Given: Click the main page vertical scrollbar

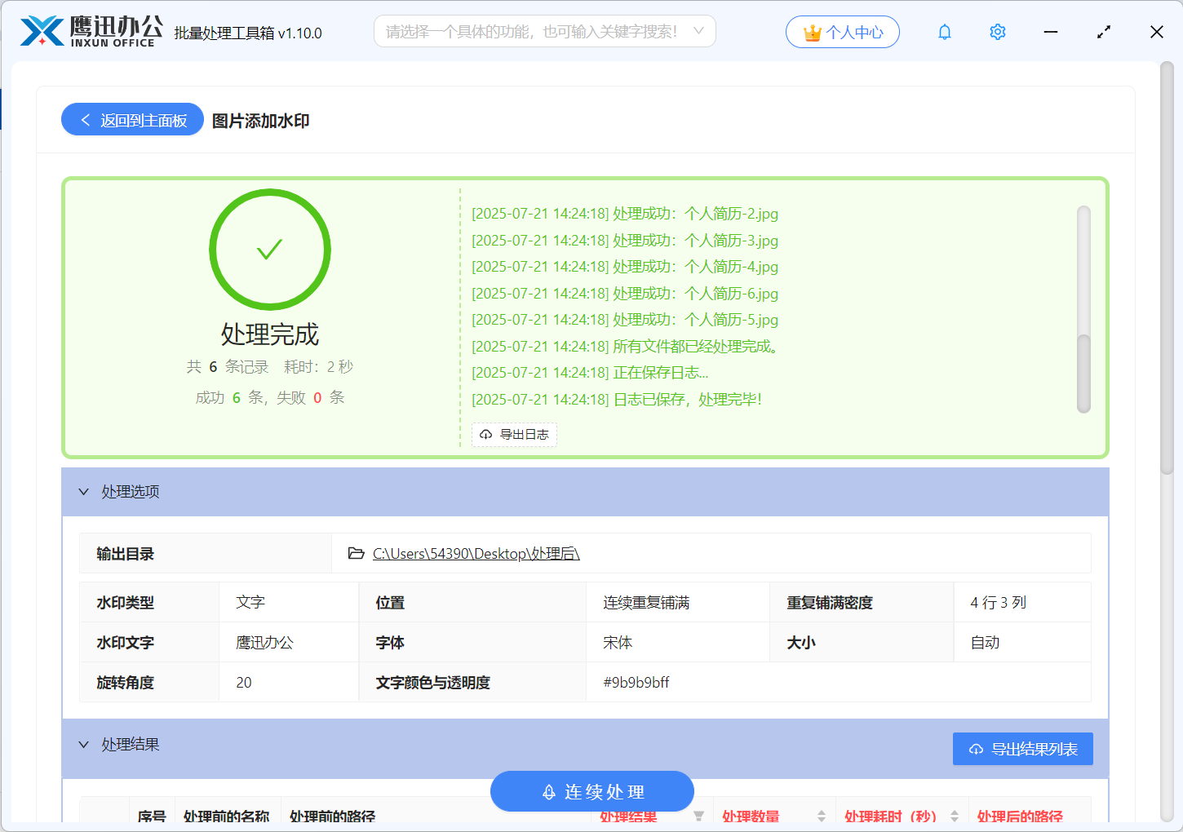Looking at the screenshot, I should point(1167,269).
